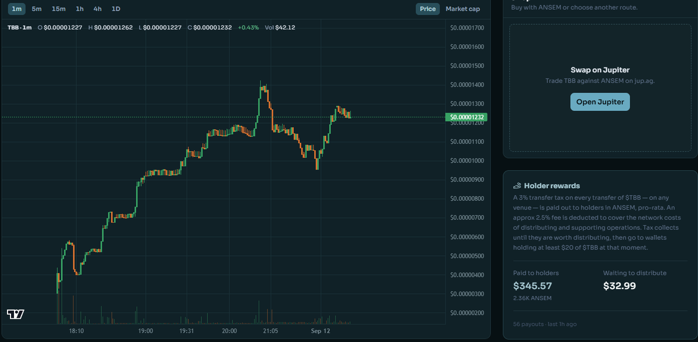Click the Sep 12 date axis label
This screenshot has height=342, width=698.
320,330
